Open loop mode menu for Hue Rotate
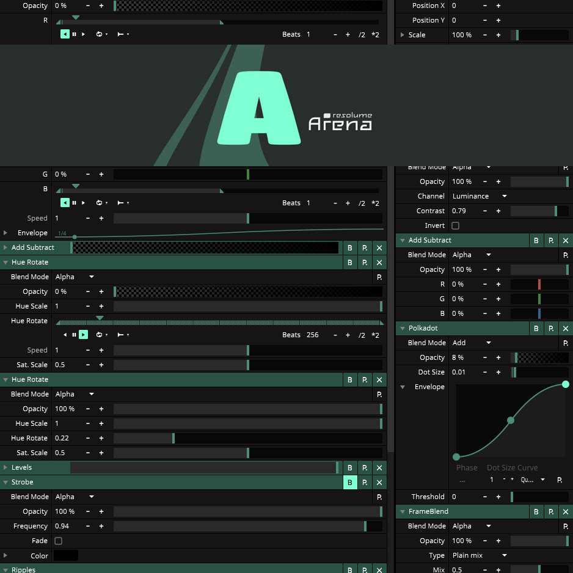Viewport: 573px width, 573px height. click(x=101, y=335)
